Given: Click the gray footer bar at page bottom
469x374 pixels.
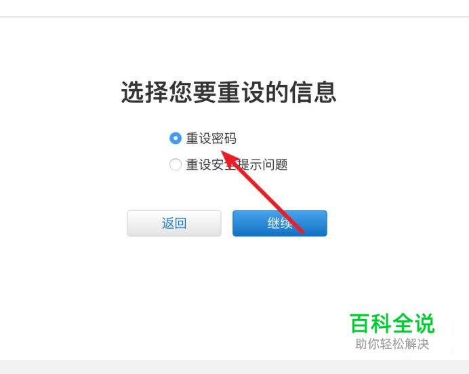Looking at the screenshot, I should coord(234,367).
